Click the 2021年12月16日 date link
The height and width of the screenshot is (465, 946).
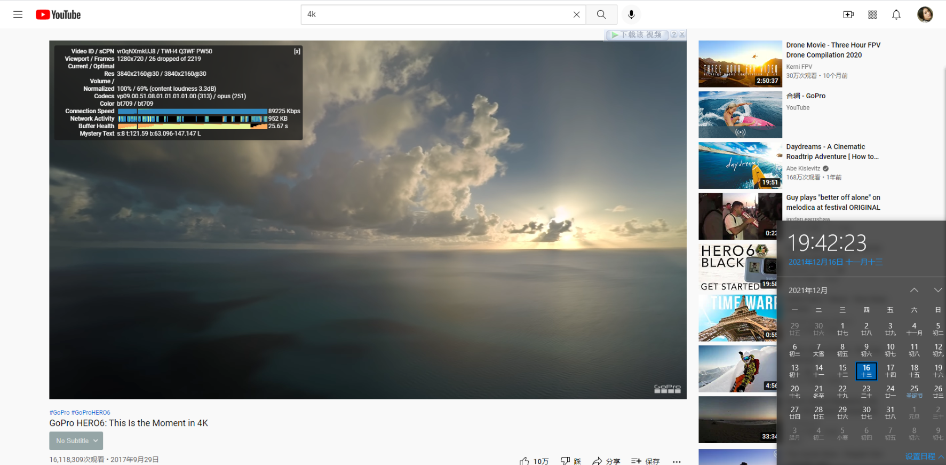pos(836,262)
